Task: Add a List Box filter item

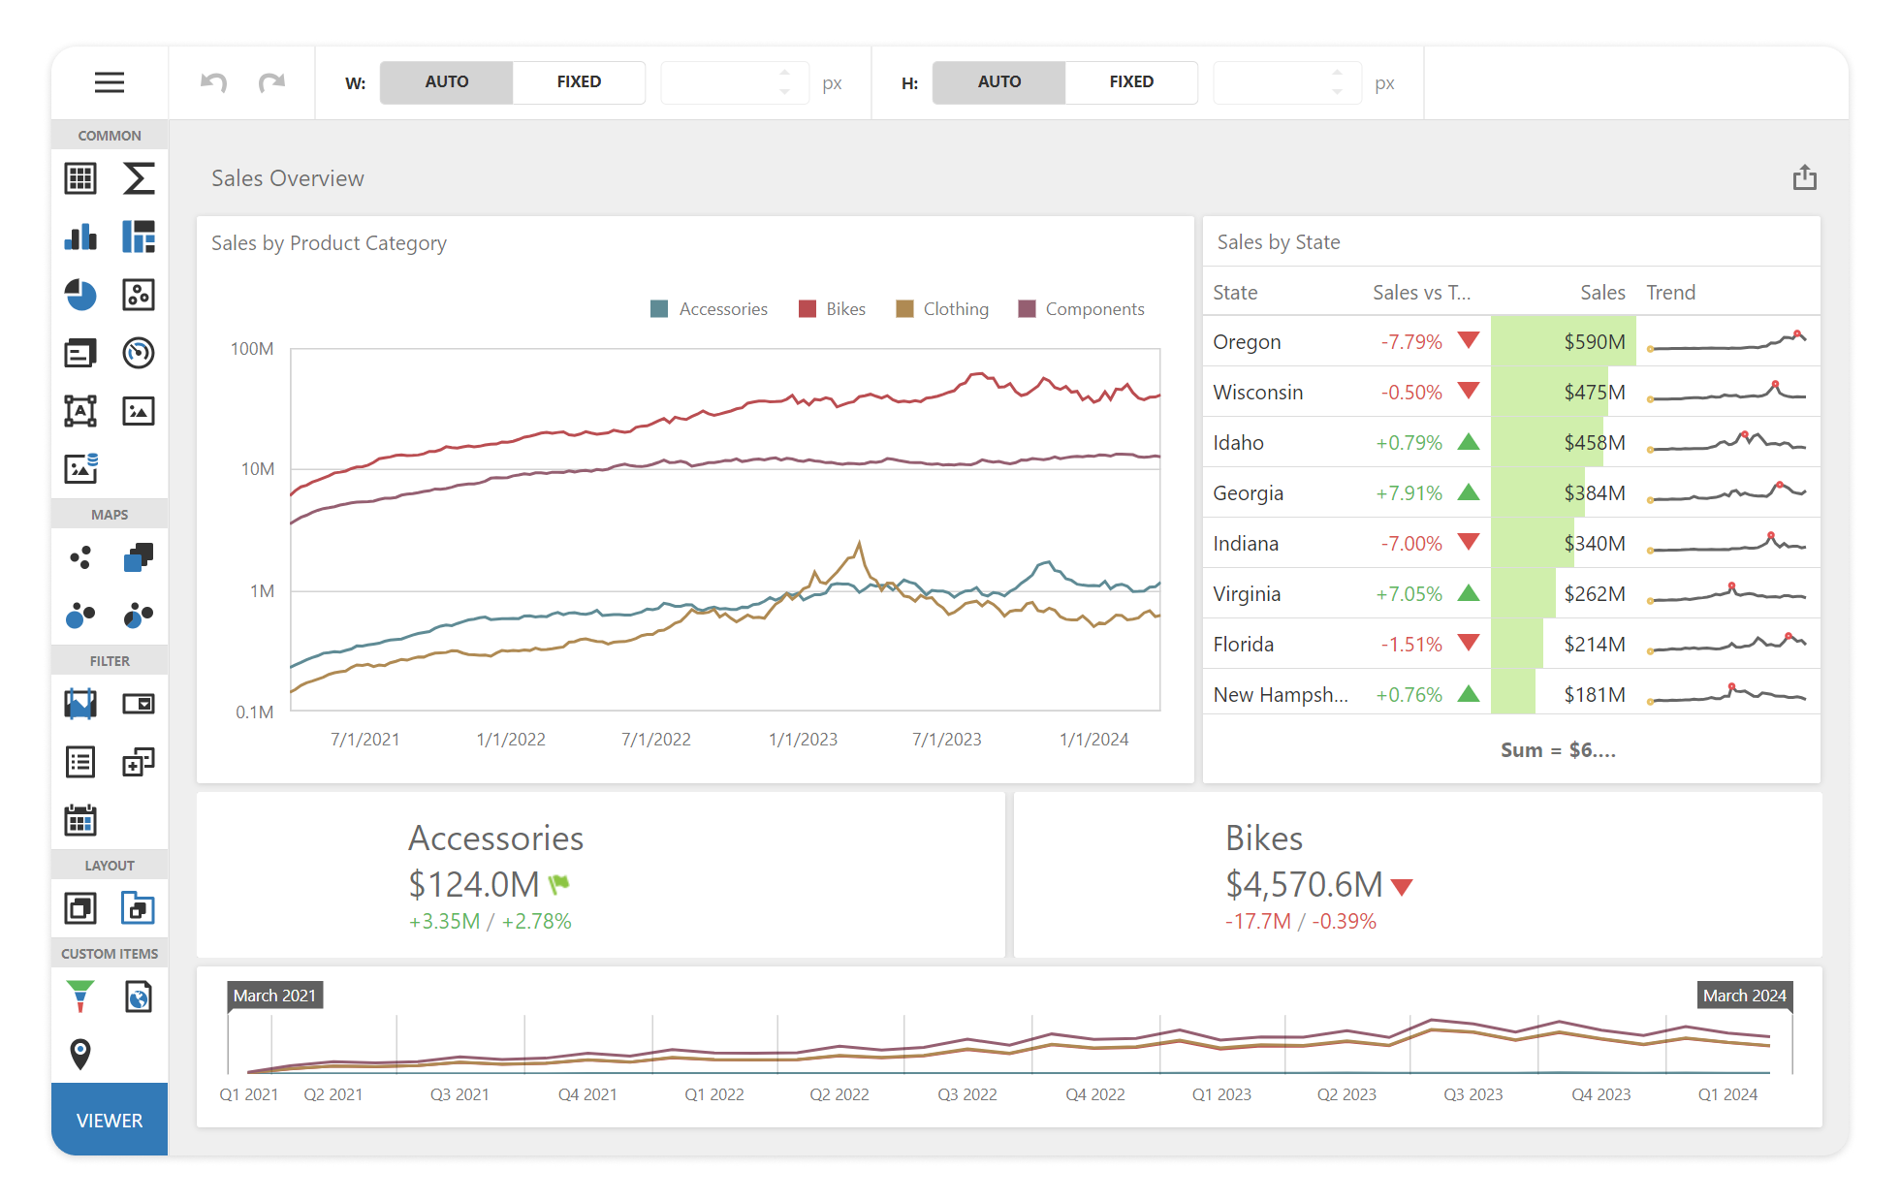Action: coord(80,762)
